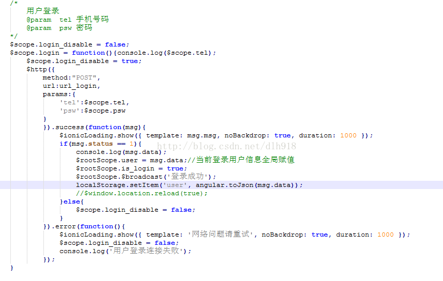Click '}).success(function(msg){' line
443x281 pixels.
click(94, 127)
